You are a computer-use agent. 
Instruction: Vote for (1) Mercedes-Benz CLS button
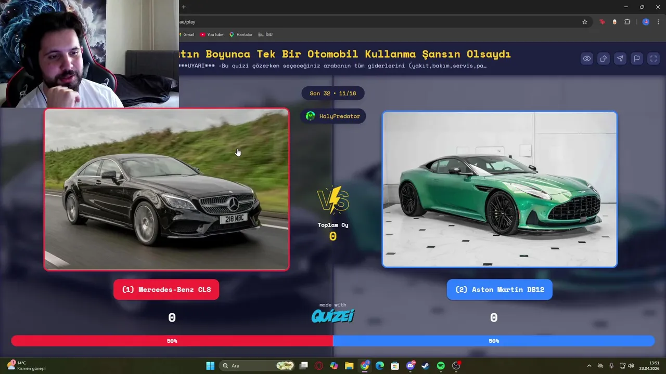click(166, 289)
